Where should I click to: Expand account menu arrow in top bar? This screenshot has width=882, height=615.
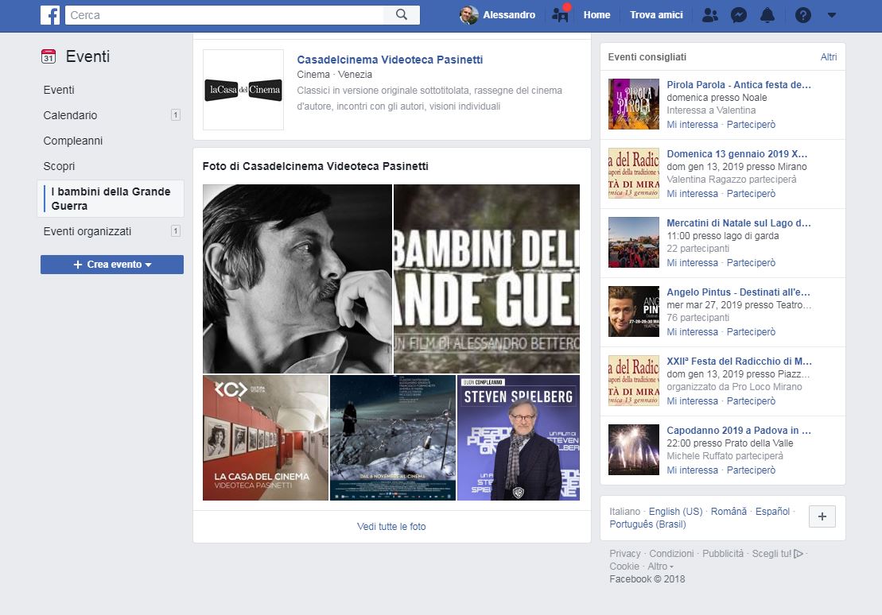tap(831, 15)
